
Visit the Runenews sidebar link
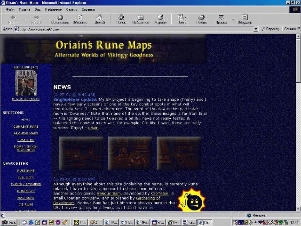click(x=26, y=191)
